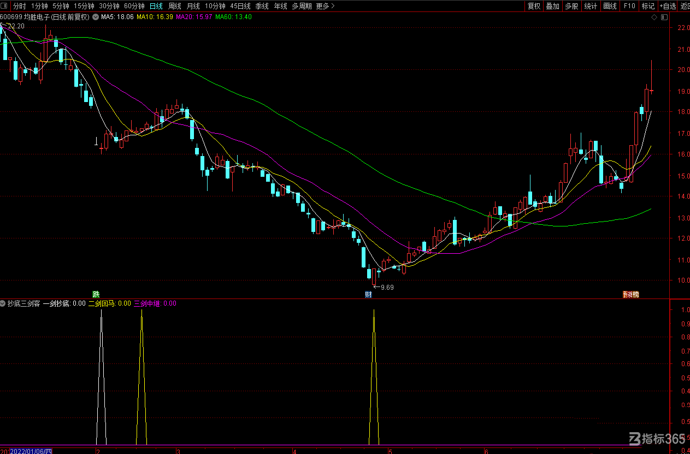Viewport: 690px width, 454px height.
Task: Switch to 年线 yearly chart
Action: (281, 6)
